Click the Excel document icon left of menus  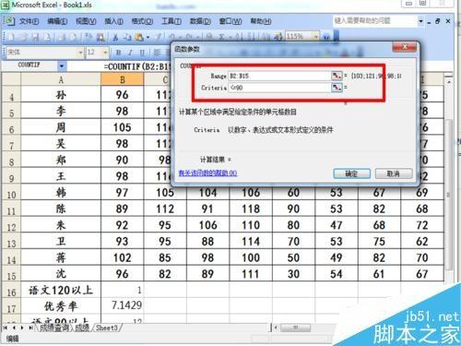click(x=9, y=21)
